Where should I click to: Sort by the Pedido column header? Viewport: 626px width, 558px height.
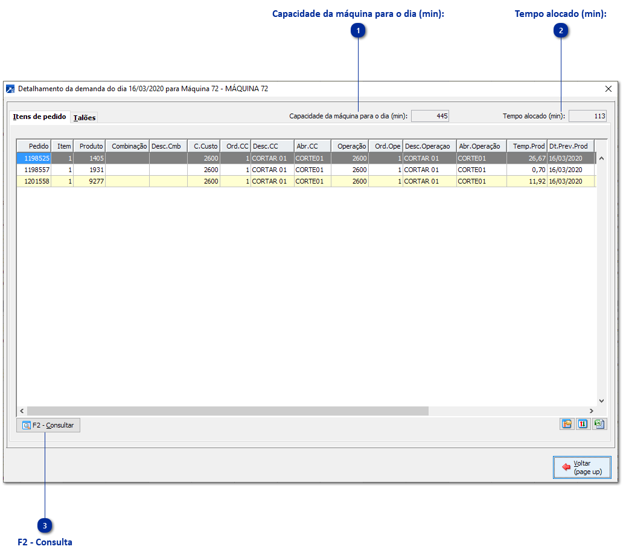coord(34,146)
